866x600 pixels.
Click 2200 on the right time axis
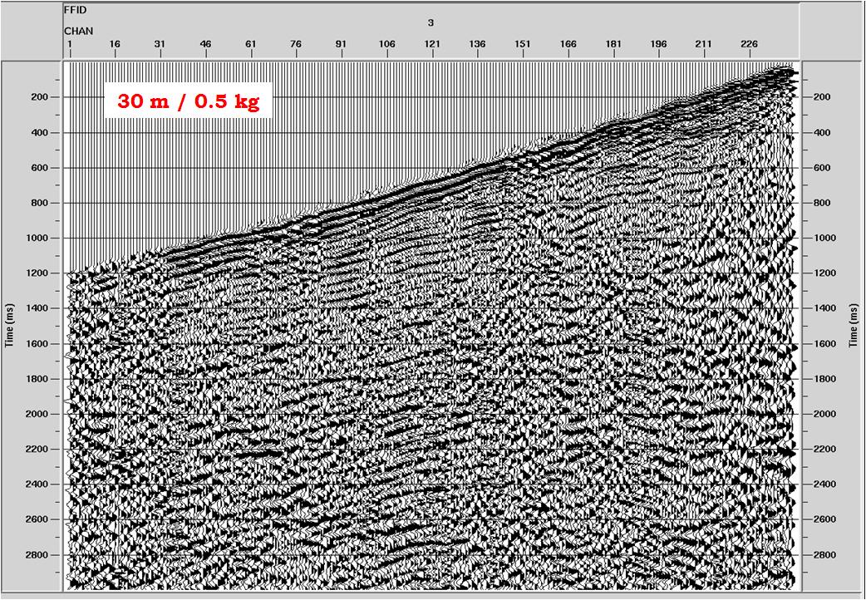coord(824,449)
